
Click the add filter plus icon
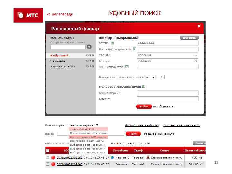pos(89,47)
